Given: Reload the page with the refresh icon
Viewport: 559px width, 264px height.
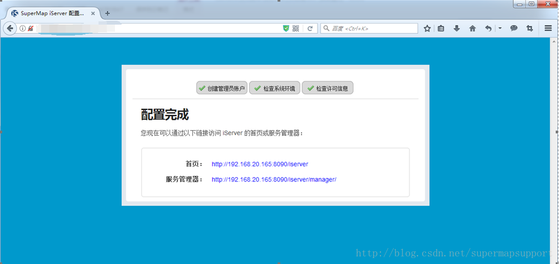Looking at the screenshot, I should pyautogui.click(x=310, y=28).
